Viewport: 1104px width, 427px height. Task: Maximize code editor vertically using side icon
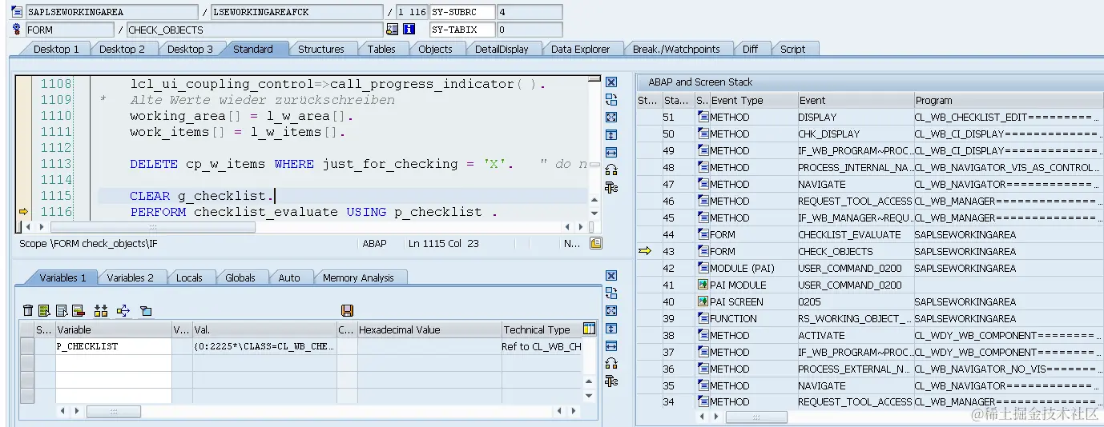pos(611,134)
